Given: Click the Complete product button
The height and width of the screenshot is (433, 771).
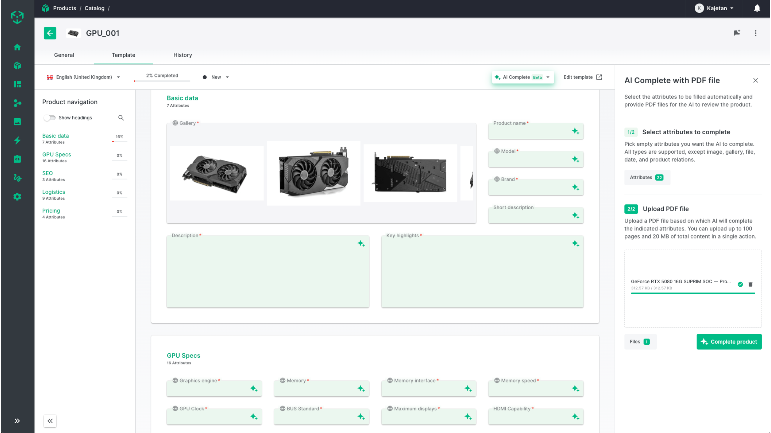Looking at the screenshot, I should point(729,342).
